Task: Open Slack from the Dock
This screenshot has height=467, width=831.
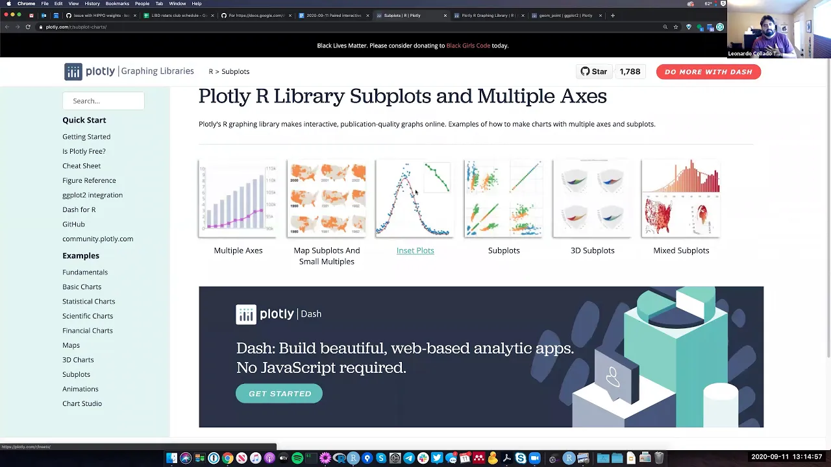Action: coord(423,458)
